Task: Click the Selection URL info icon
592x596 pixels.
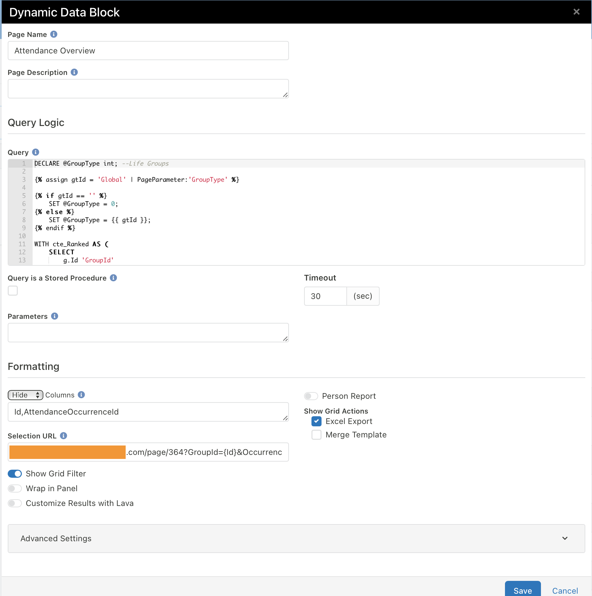Action: pos(64,436)
